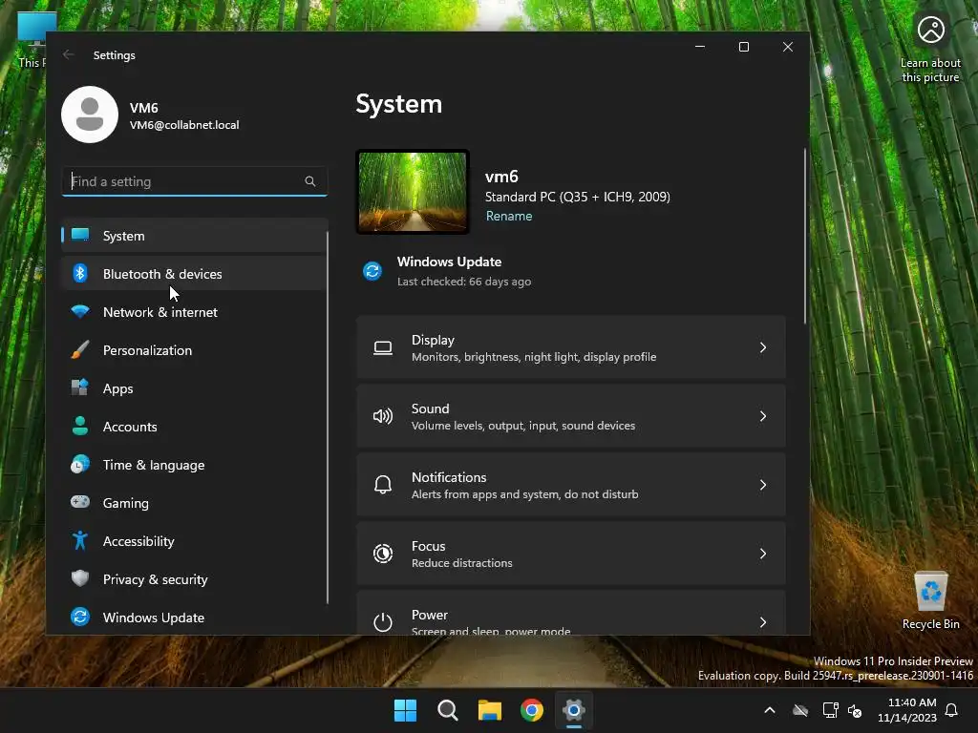This screenshot has height=733, width=978.
Task: Click the Gaming label in sidebar
Action: [x=125, y=503]
